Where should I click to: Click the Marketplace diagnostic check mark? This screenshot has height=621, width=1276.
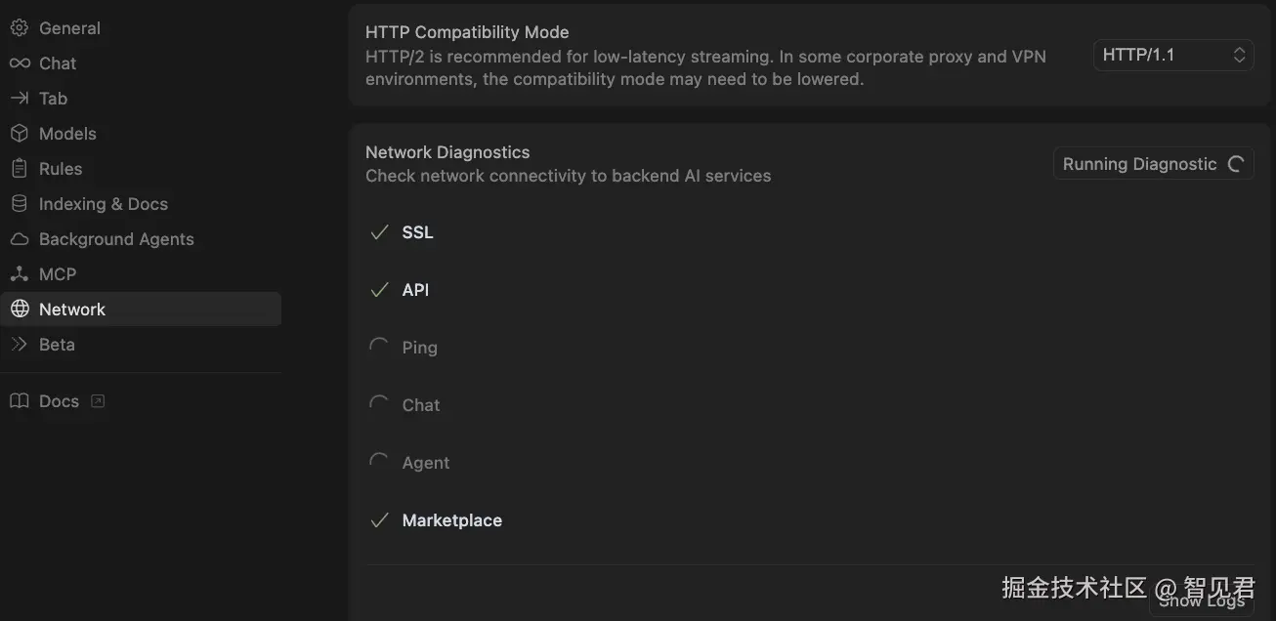click(x=379, y=520)
